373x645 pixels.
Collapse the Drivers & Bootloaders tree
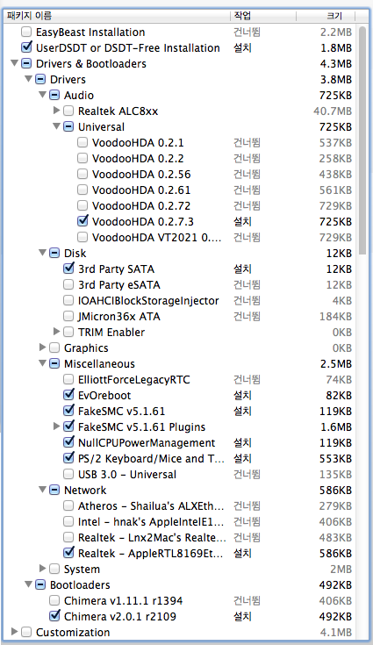[x=14, y=63]
